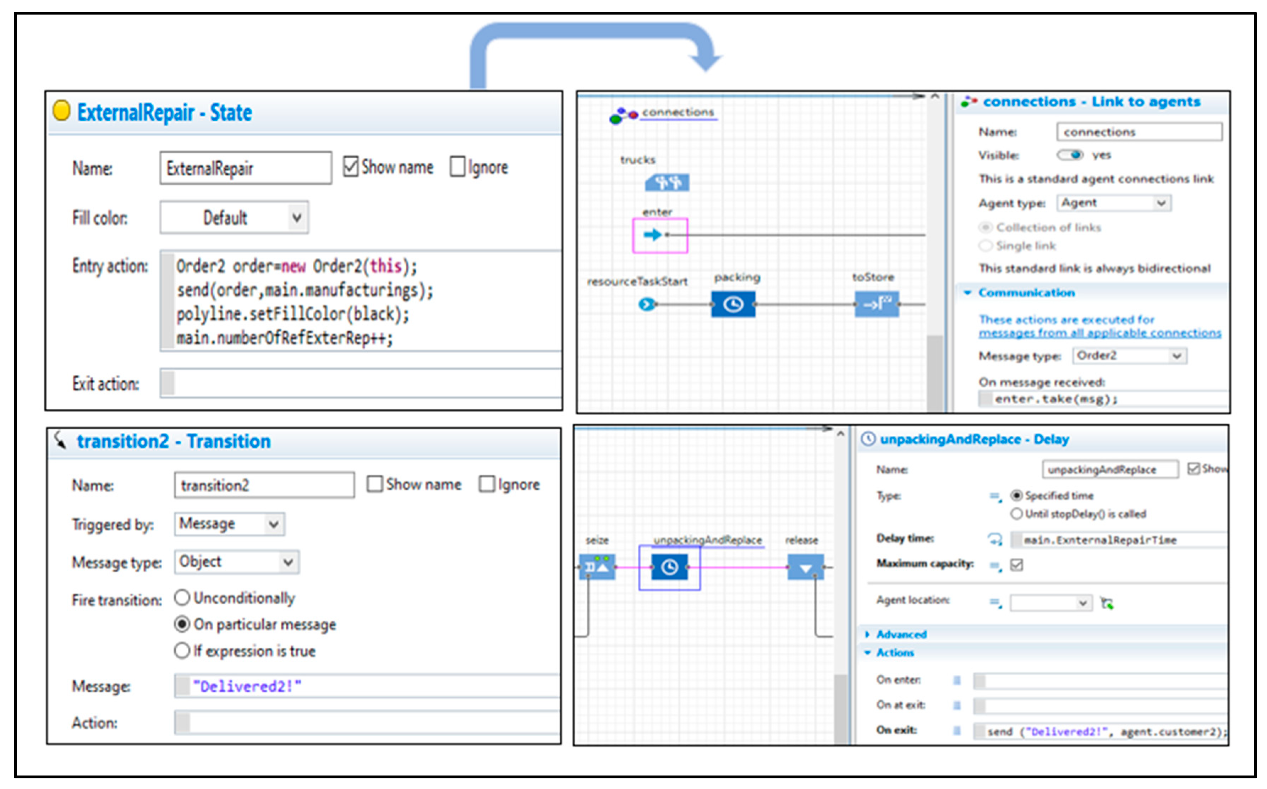This screenshot has width=1267, height=789.
Task: Open the Triggered by Message dropdown
Action: (x=229, y=524)
